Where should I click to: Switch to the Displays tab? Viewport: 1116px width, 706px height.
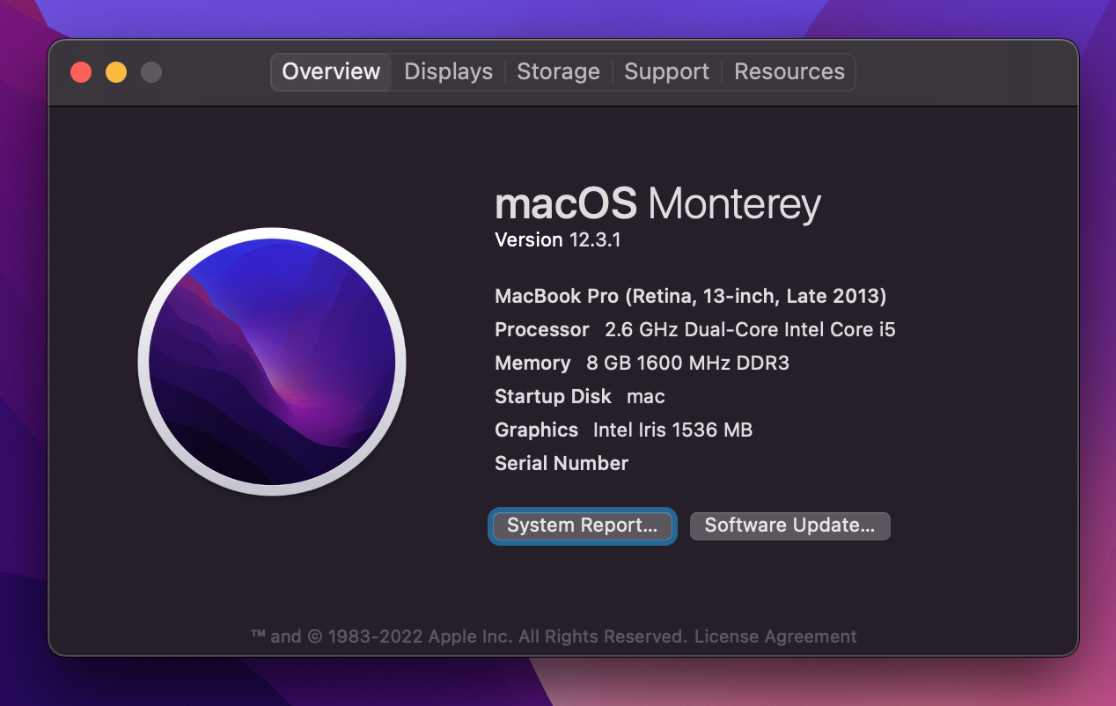pos(448,71)
